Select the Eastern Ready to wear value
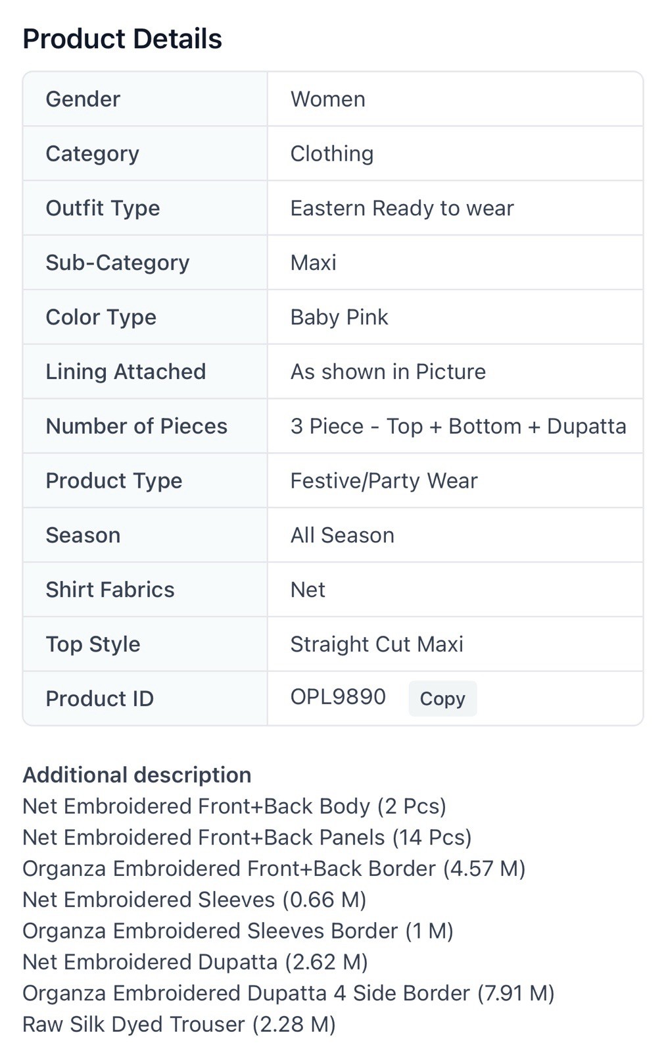The image size is (666, 1053). pos(402,209)
